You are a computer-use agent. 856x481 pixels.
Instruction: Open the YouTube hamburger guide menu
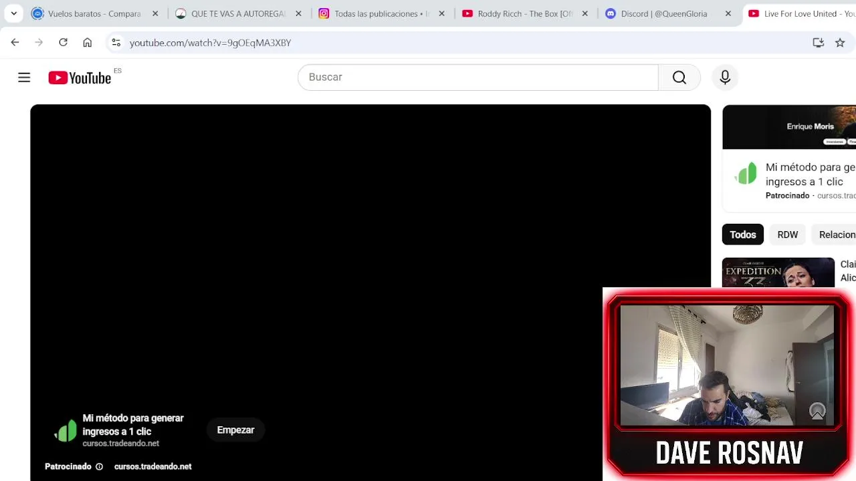click(24, 77)
